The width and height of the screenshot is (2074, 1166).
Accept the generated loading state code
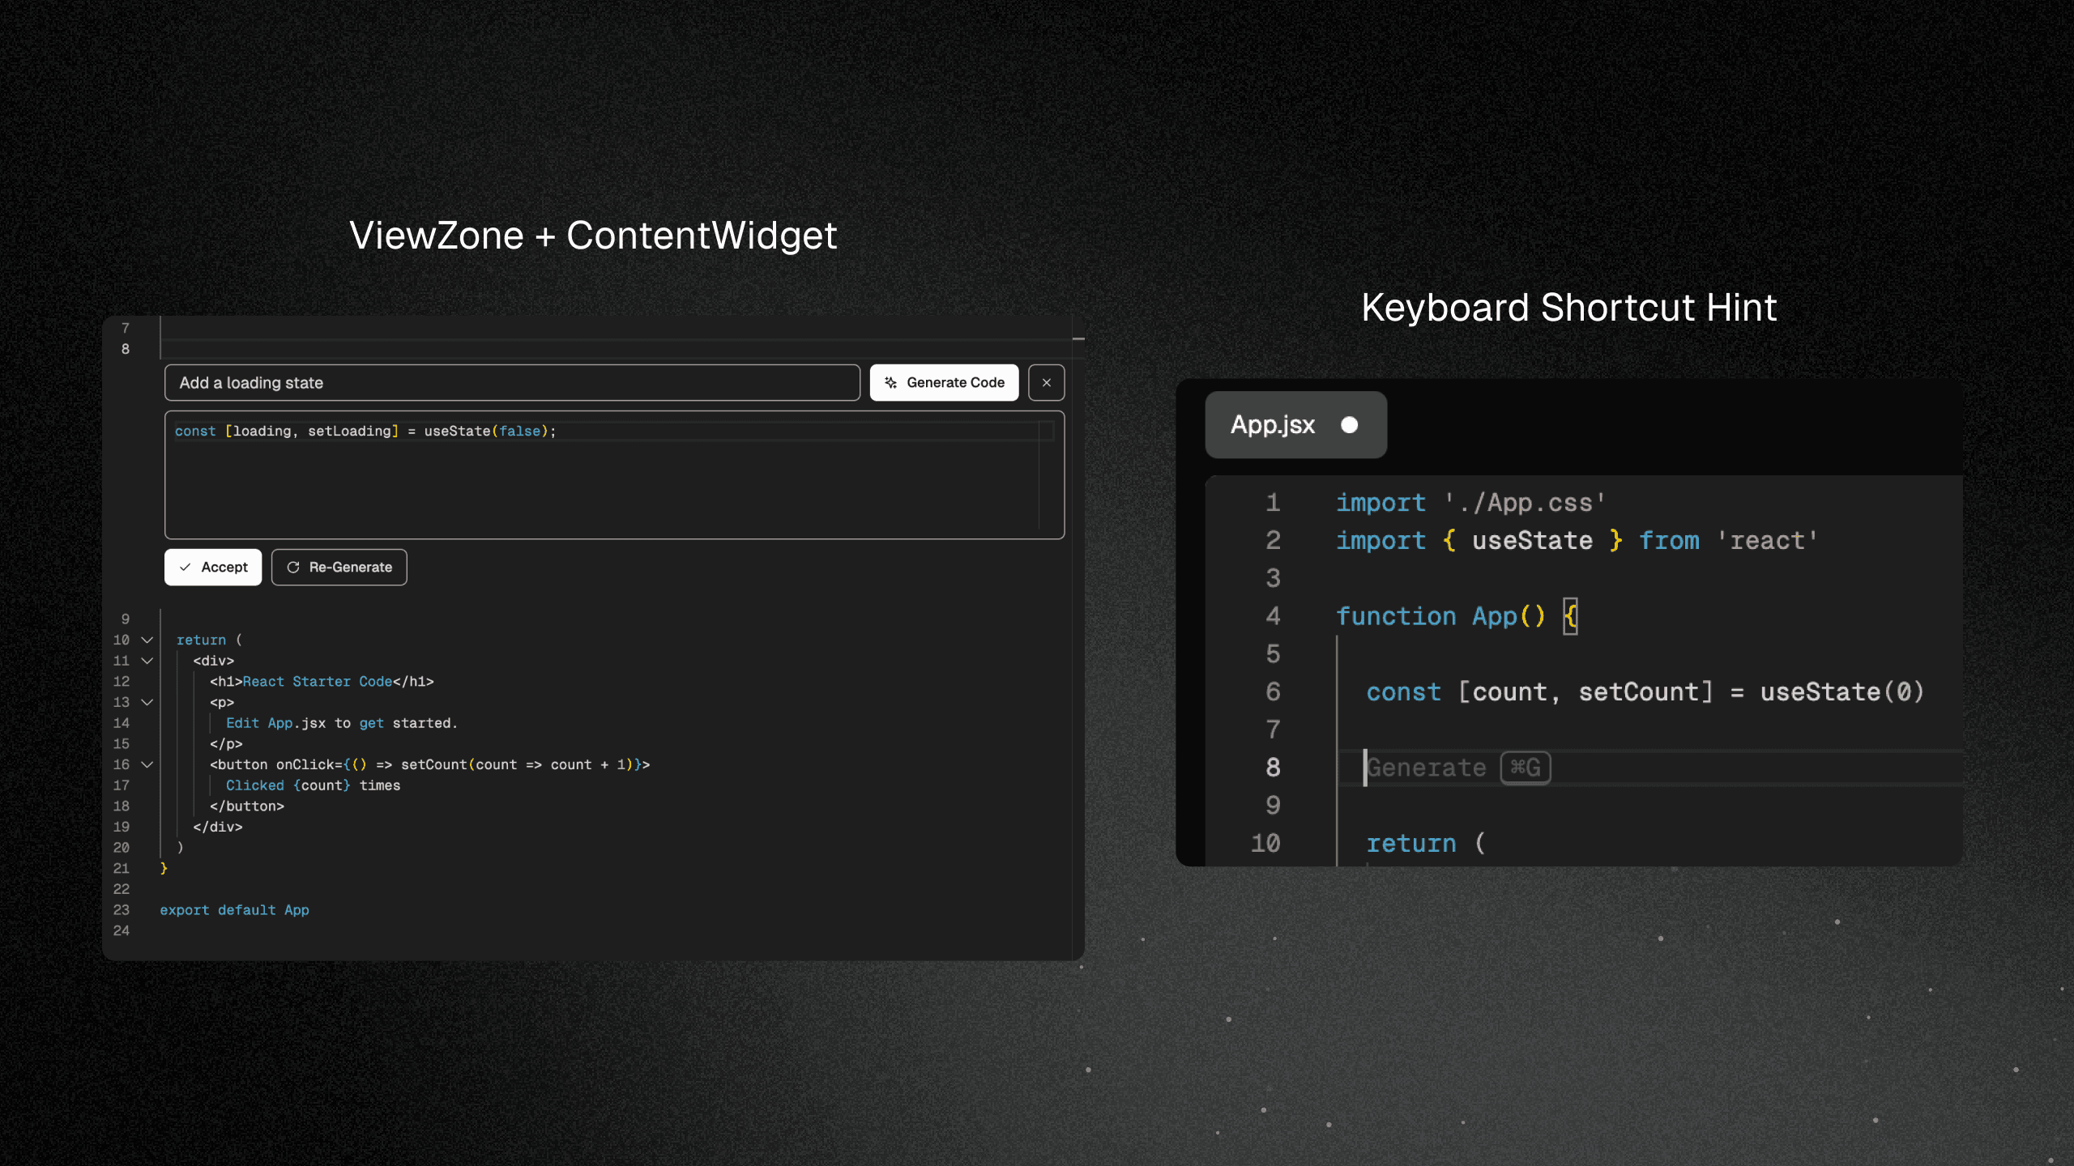(x=213, y=567)
